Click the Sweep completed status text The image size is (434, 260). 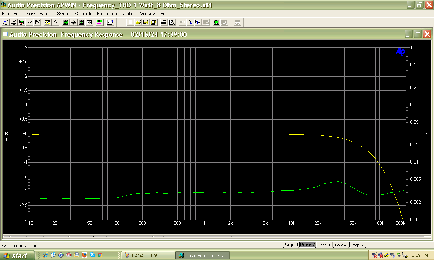click(x=19, y=245)
